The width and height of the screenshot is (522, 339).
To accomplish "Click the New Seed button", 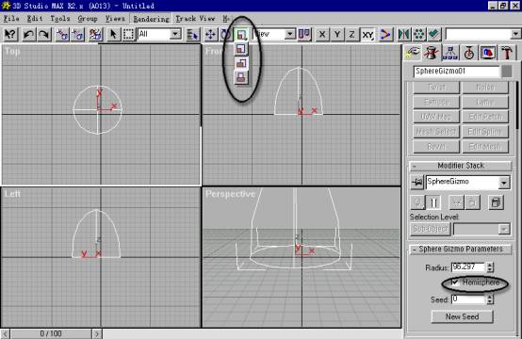I will coord(462,316).
